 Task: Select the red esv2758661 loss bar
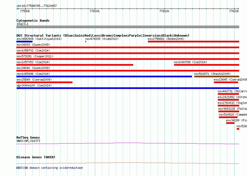193,42
